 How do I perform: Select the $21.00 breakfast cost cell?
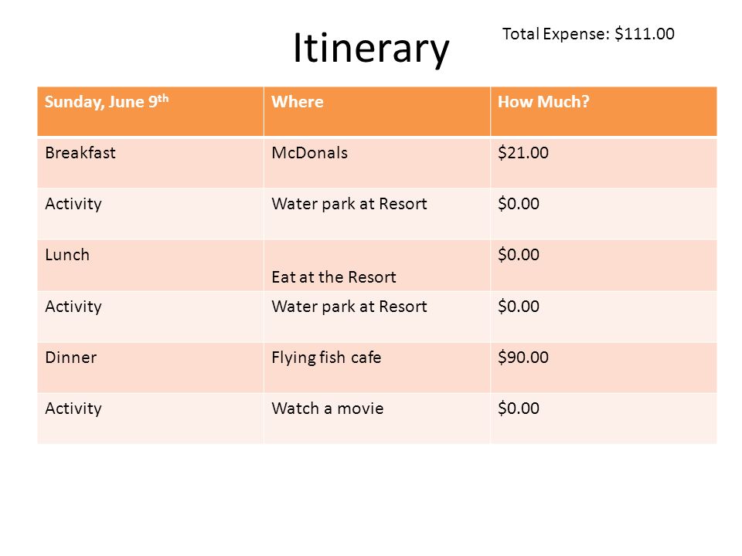tap(604, 163)
